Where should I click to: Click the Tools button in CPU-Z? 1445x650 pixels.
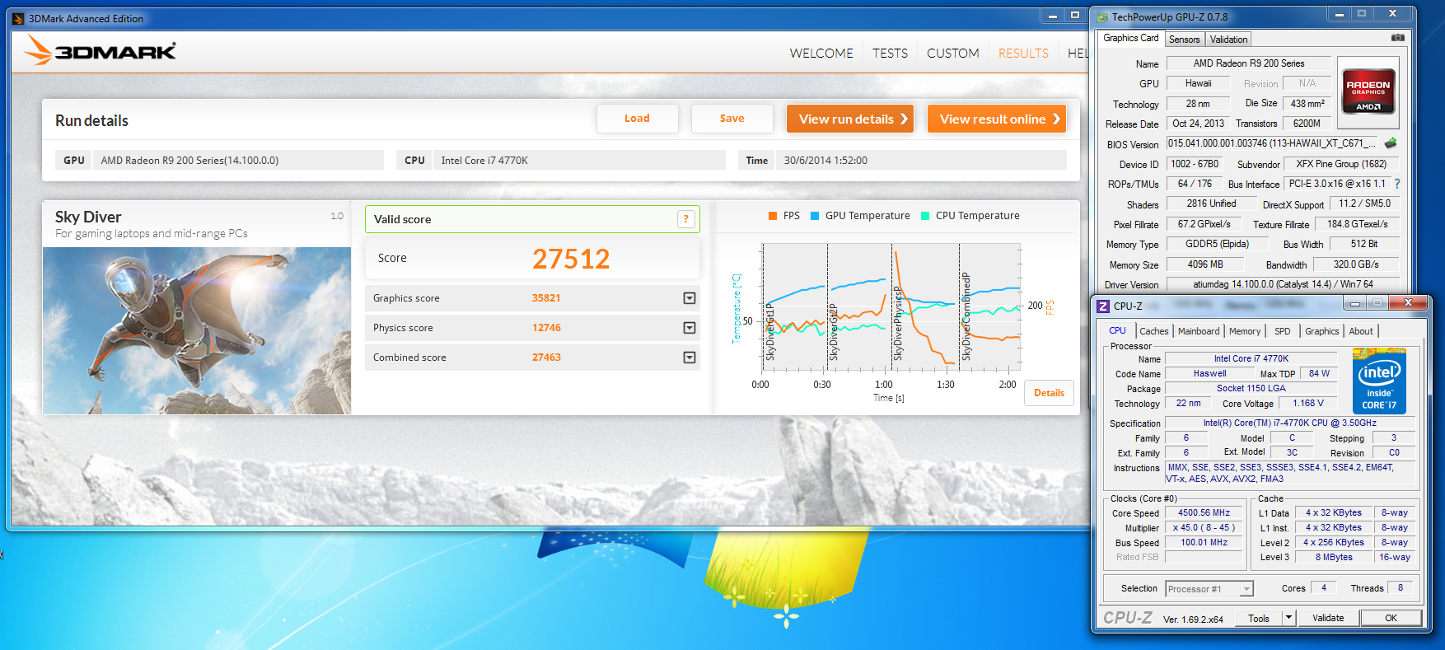tap(1259, 618)
